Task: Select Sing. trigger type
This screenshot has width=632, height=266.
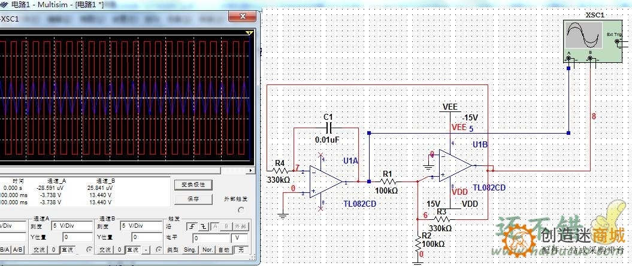Action: pos(190,250)
